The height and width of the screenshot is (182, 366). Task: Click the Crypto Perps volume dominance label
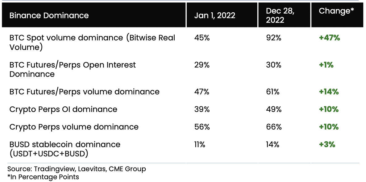click(x=74, y=127)
